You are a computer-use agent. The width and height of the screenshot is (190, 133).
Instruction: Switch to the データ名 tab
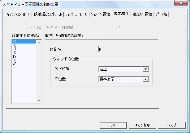click(162, 14)
